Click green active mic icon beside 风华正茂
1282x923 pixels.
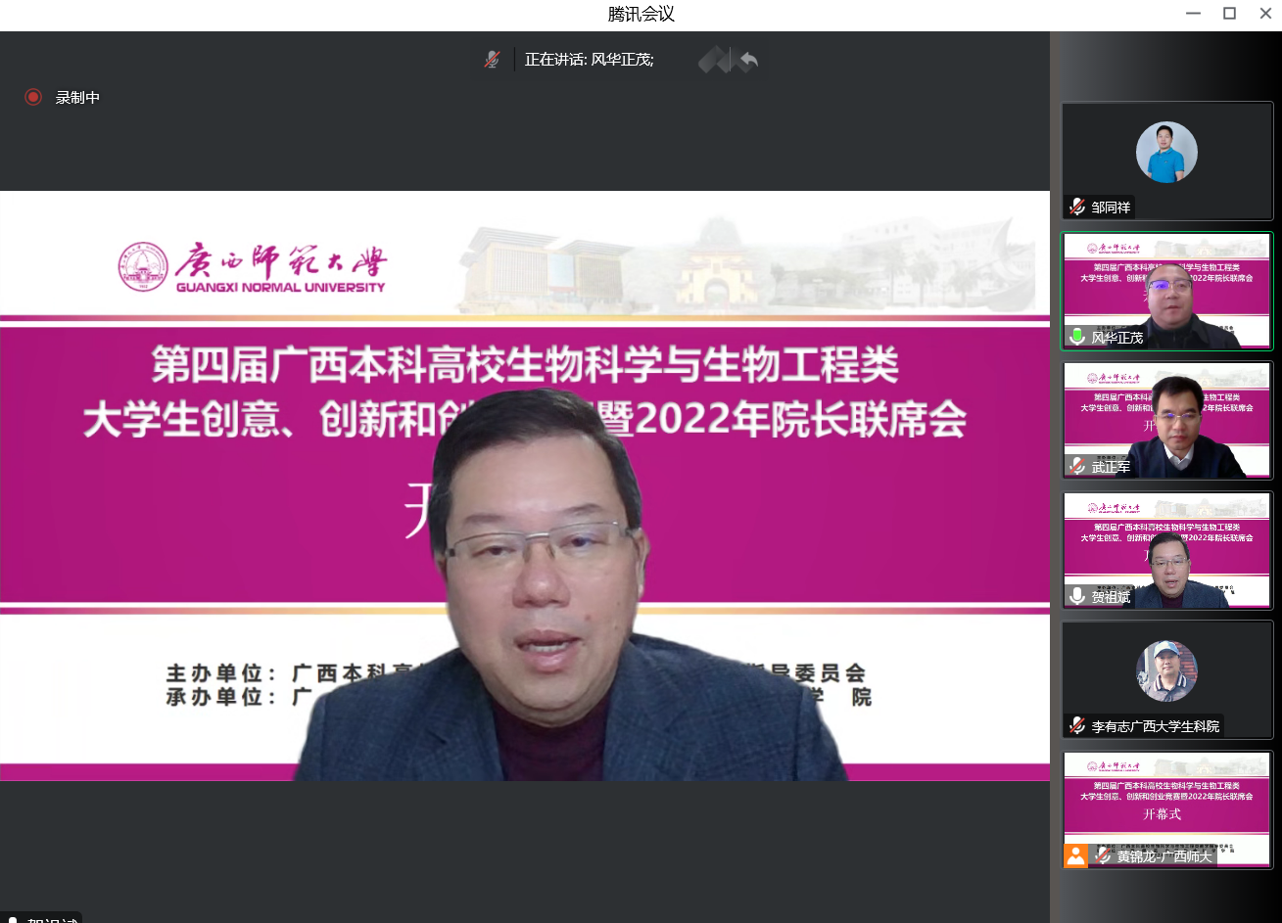point(1077,337)
